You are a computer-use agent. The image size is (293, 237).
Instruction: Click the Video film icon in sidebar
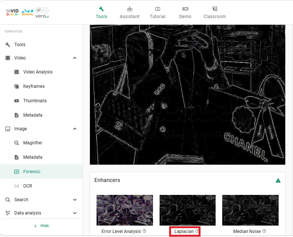8,58
